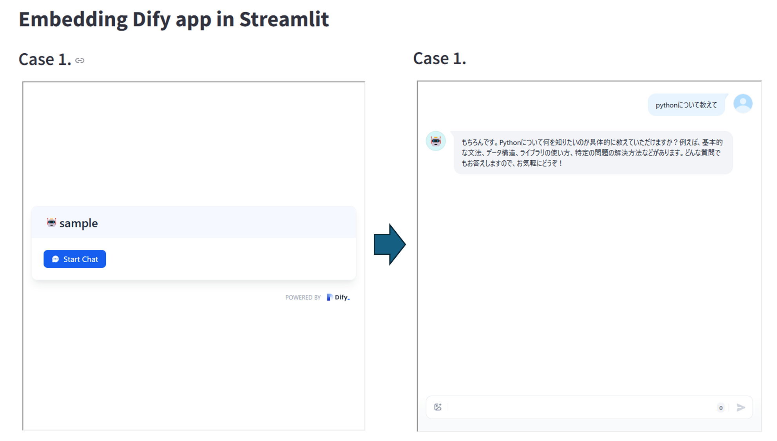This screenshot has height=441, width=777.
Task: Click the anchor link icon after Case 1 heading
Action: click(x=80, y=60)
